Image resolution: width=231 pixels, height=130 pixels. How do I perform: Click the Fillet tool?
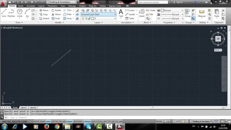point(67,14)
